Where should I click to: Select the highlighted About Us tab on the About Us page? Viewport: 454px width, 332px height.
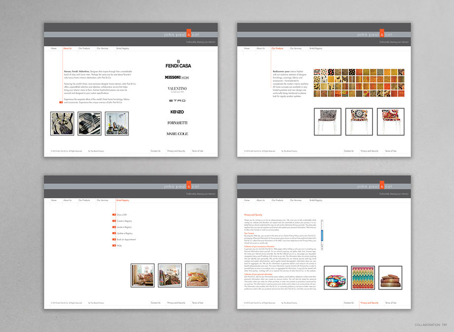pos(68,48)
